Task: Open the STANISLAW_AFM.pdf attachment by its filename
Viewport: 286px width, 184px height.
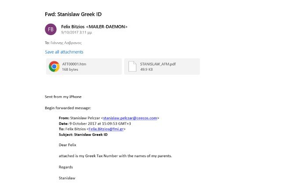Action: click(x=154, y=64)
